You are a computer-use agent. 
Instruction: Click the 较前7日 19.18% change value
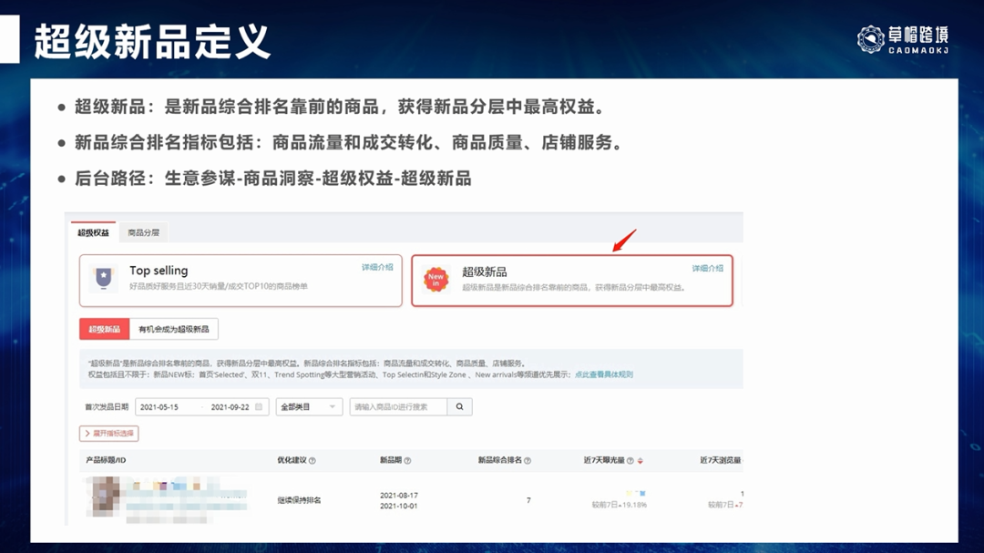(620, 505)
